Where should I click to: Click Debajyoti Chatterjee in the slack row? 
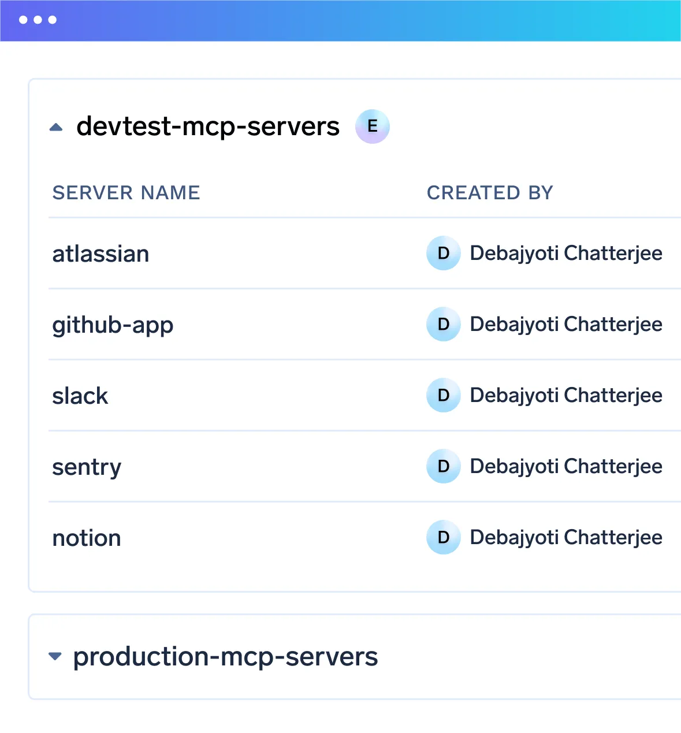pos(566,395)
